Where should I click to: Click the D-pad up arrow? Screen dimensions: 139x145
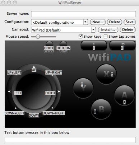(34, 67)
